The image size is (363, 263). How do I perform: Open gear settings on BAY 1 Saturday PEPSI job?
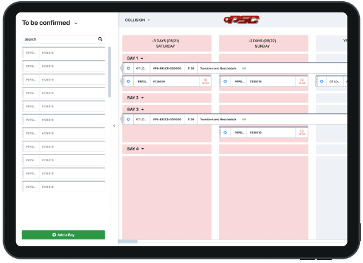[x=128, y=81]
